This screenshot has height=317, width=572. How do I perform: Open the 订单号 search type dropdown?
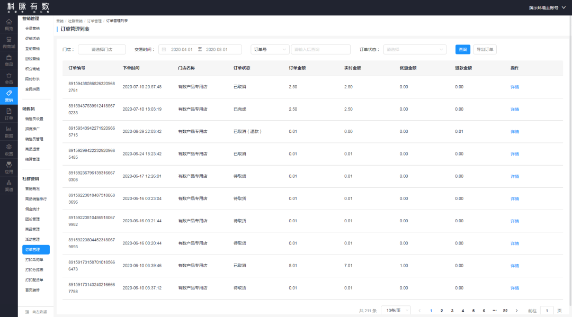(270, 50)
